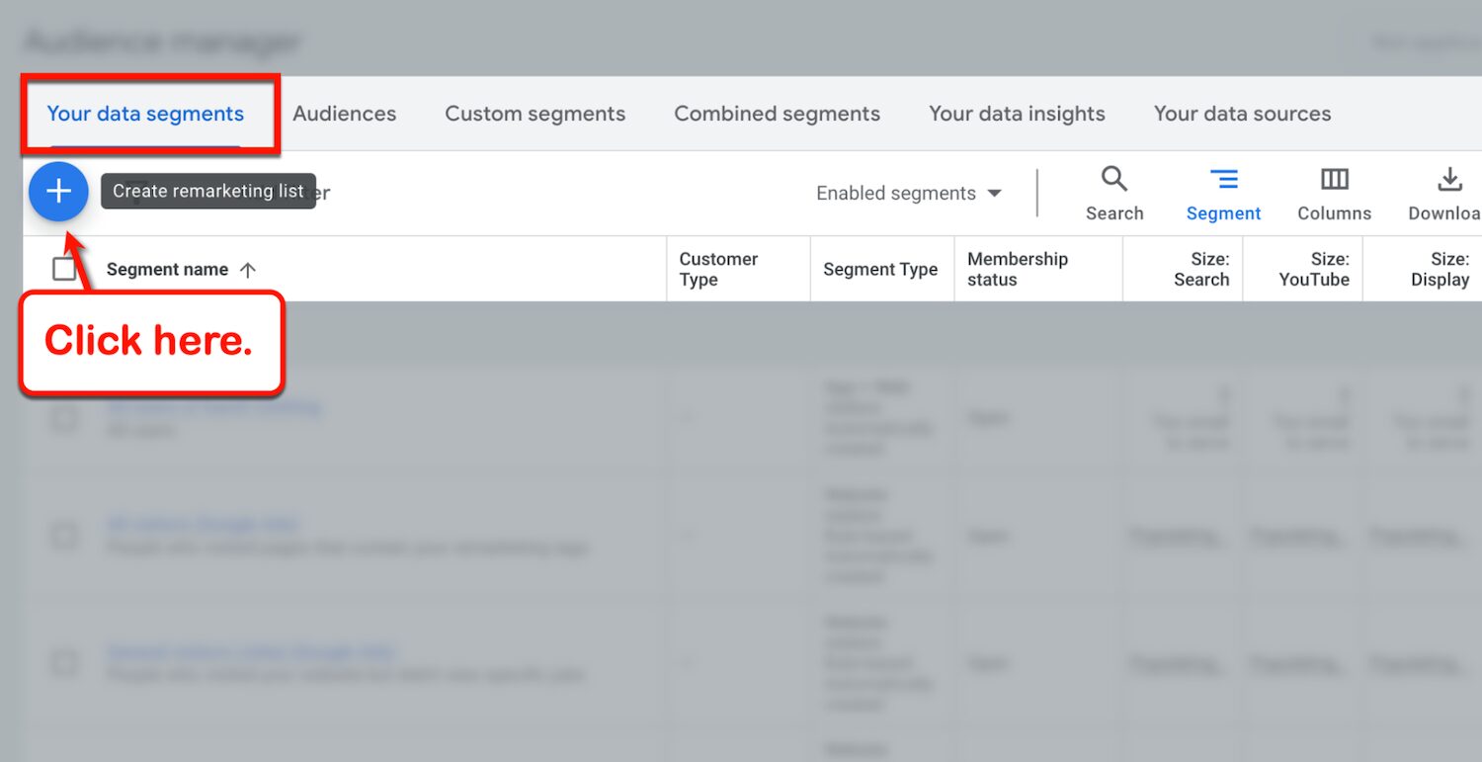Open the Columns chooser
1482x762 pixels.
coord(1334,194)
